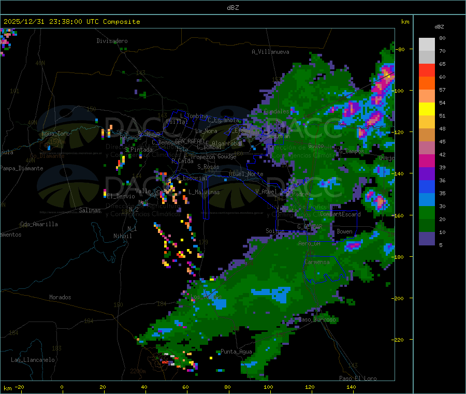This screenshot has width=466, height=394.
Task: Pick the slate purple 5-10 dBZ legend swatch
Action: click(x=427, y=239)
